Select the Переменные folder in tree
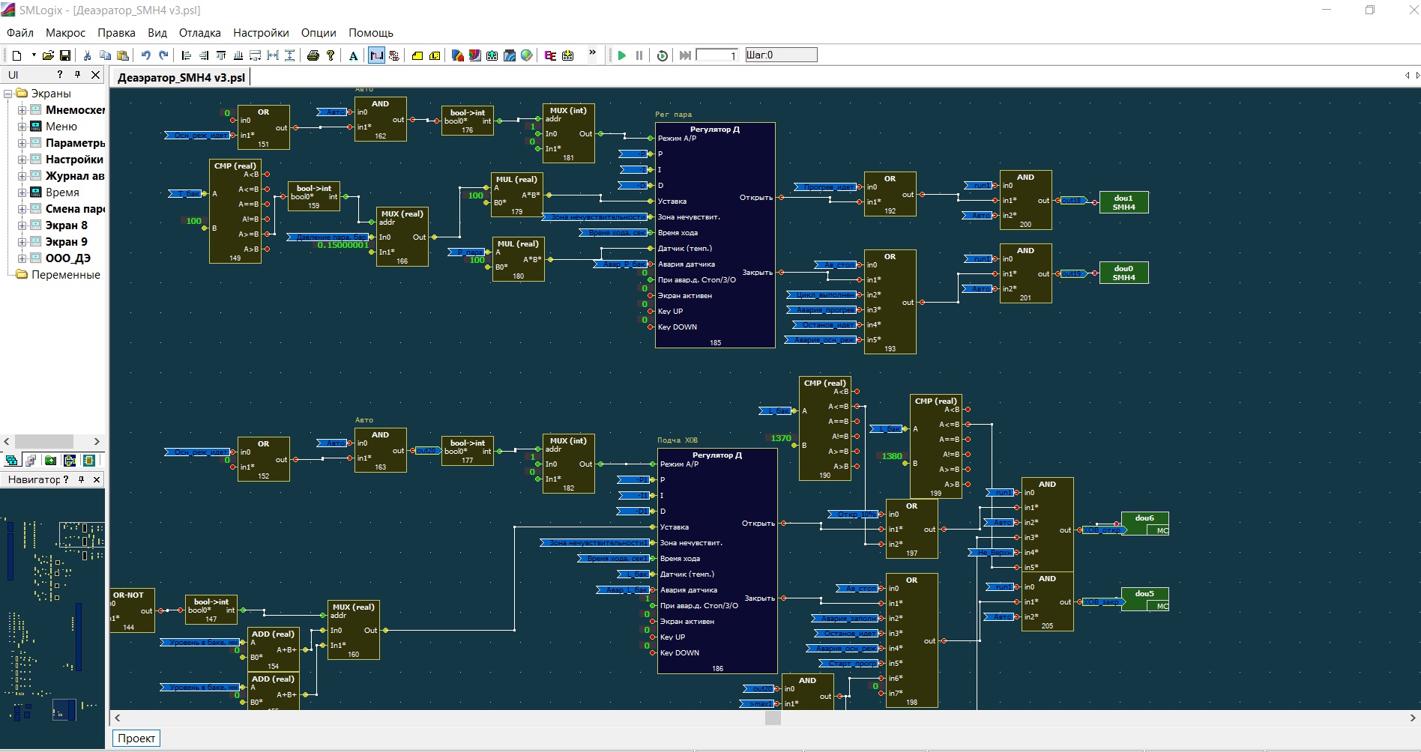1421x752 pixels. coord(65,275)
